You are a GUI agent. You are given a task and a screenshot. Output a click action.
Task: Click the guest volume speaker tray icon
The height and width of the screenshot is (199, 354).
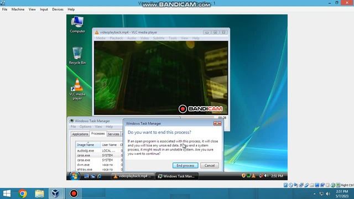[266, 176]
